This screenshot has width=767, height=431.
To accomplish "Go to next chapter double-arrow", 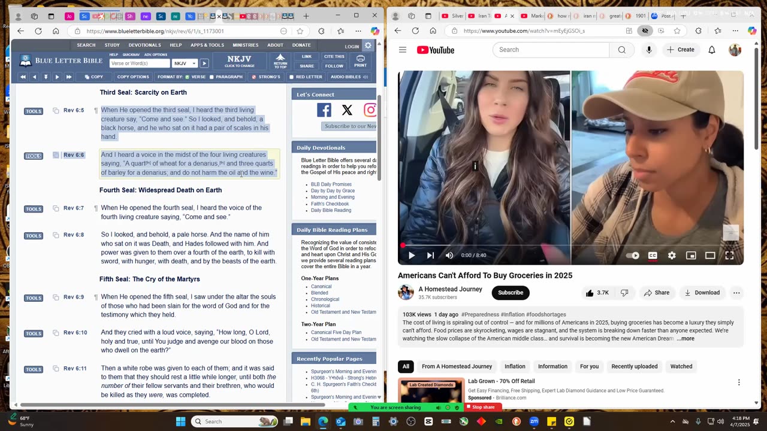I will point(68,77).
